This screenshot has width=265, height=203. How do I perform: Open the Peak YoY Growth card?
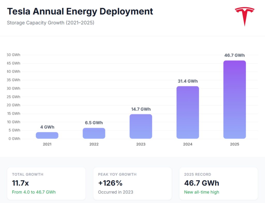132,183
